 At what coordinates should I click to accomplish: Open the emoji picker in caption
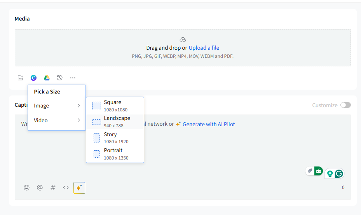click(26, 187)
